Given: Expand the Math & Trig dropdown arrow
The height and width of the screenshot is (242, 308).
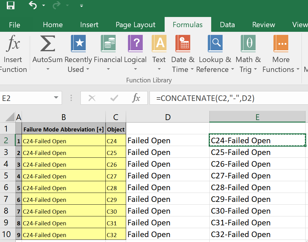Looking at the screenshot, I should pos(255,69).
